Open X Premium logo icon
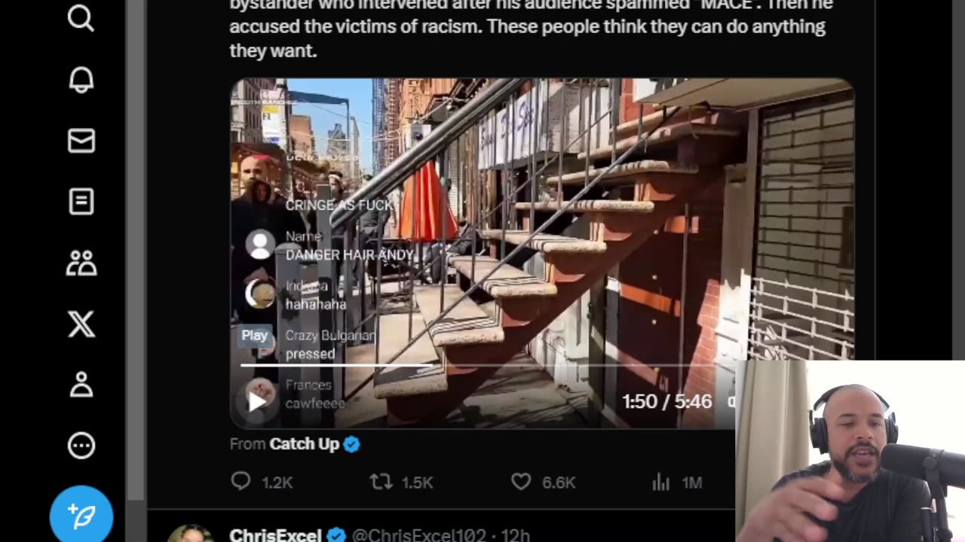The image size is (965, 542). 81,324
